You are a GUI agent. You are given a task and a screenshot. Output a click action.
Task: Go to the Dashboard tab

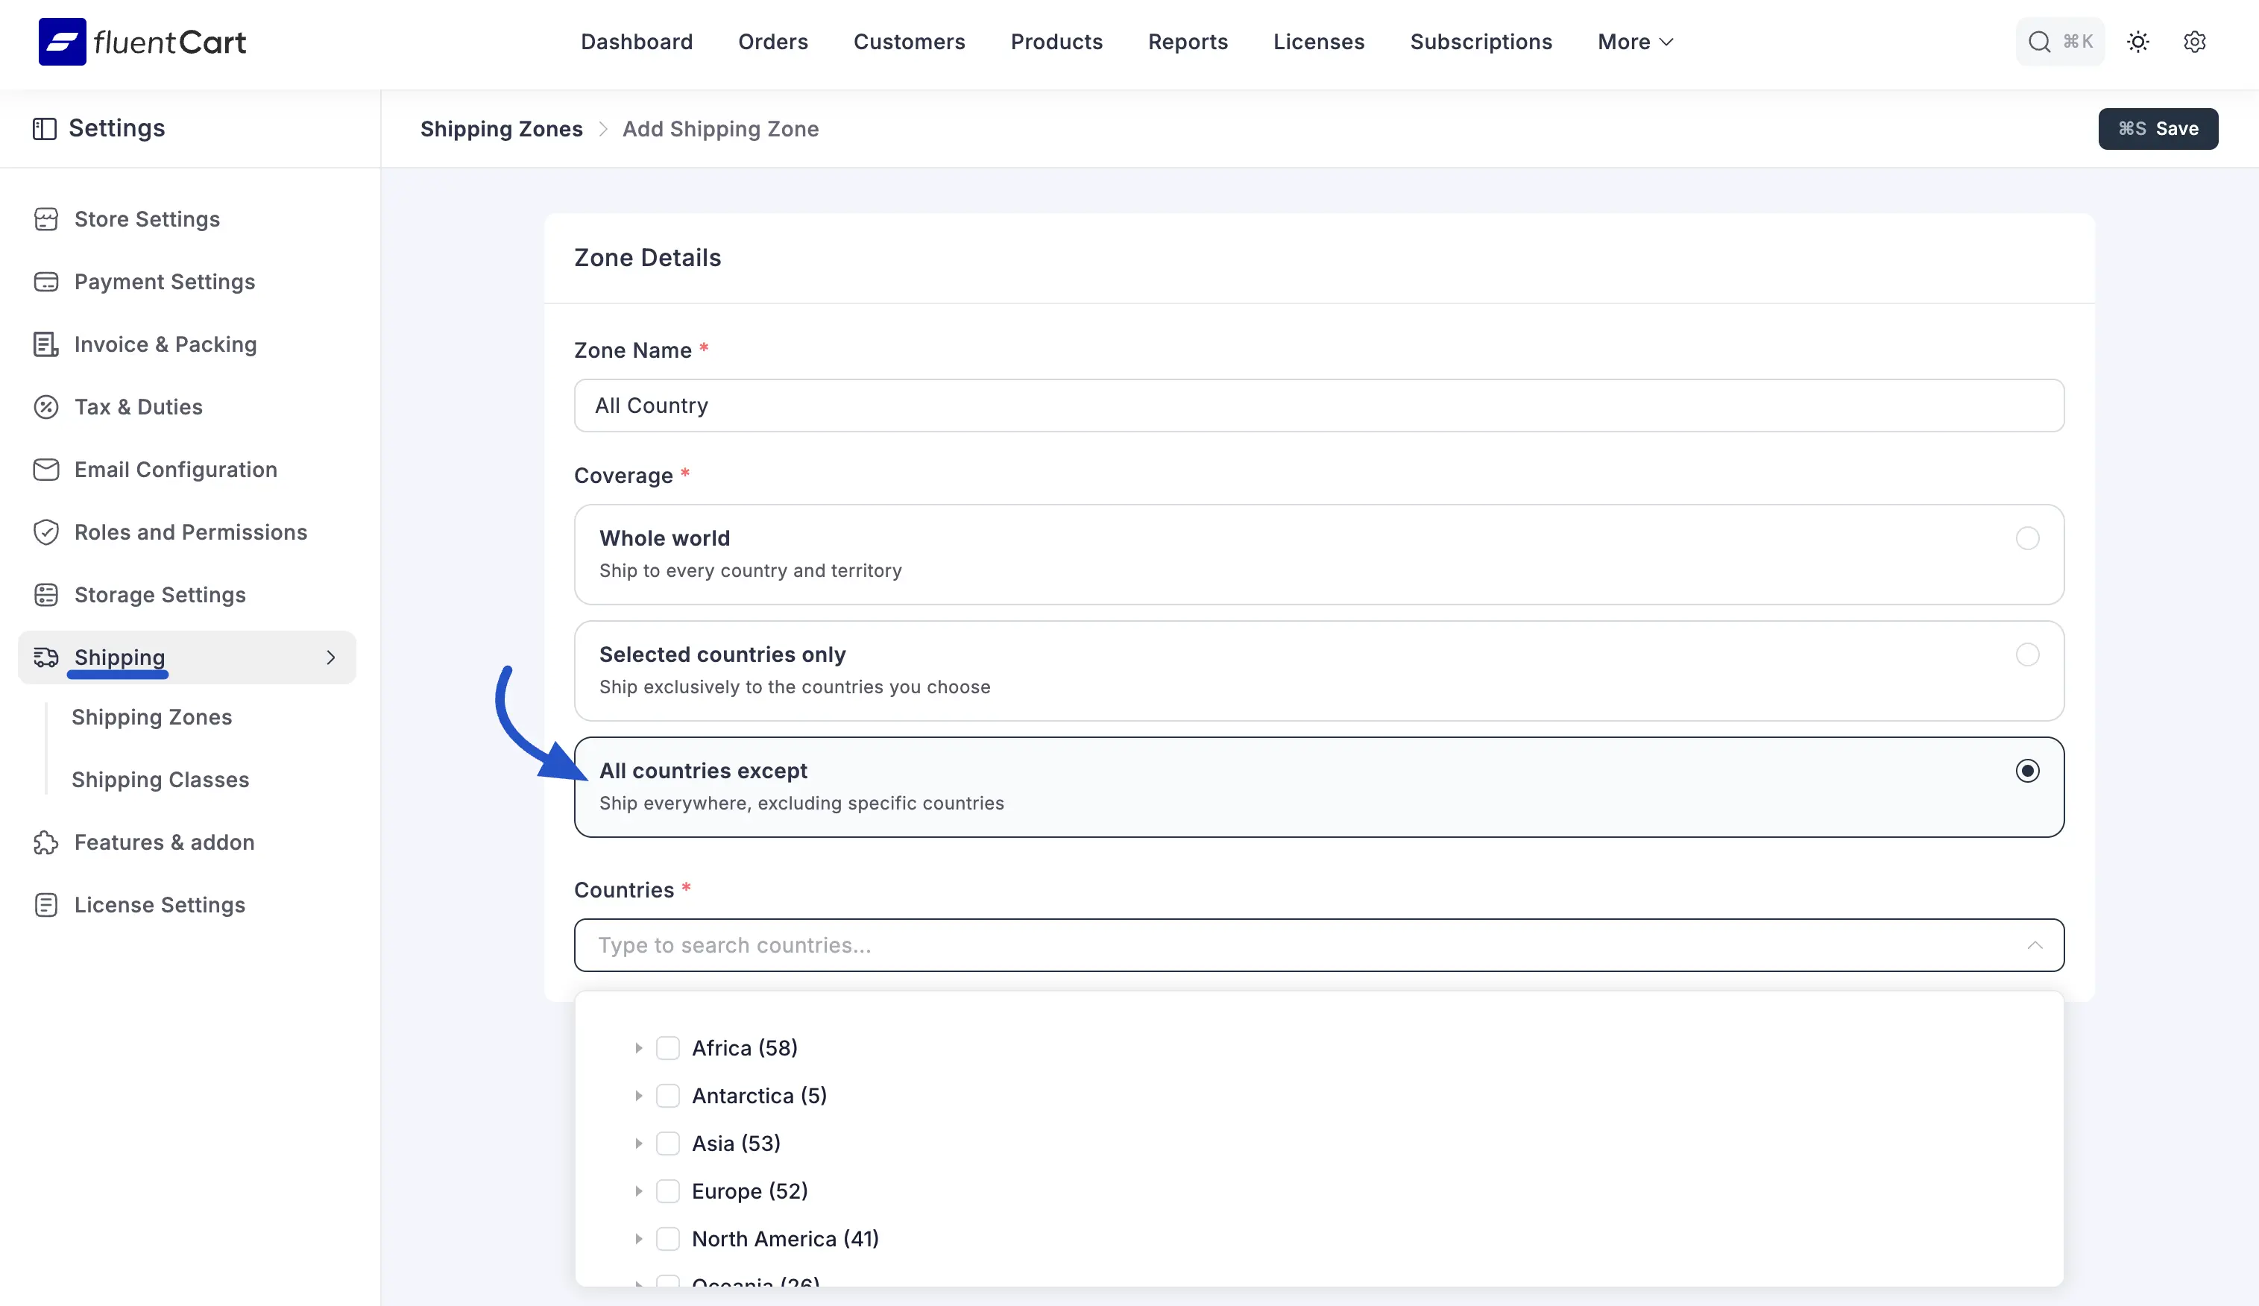coord(637,41)
